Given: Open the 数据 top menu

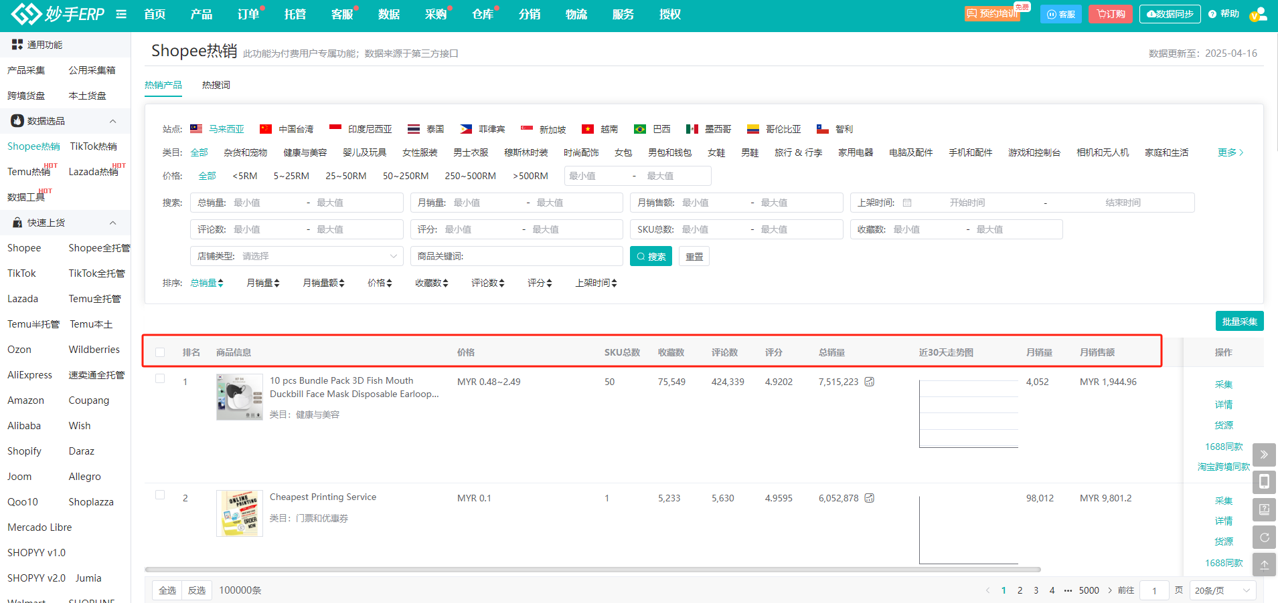Looking at the screenshot, I should pyautogui.click(x=389, y=14).
